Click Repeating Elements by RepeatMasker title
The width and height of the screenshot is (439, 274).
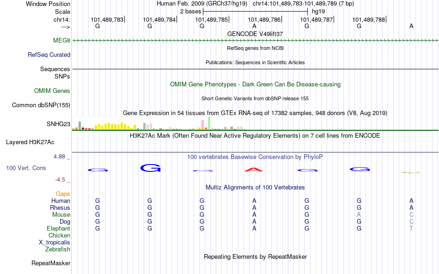pos(256,257)
